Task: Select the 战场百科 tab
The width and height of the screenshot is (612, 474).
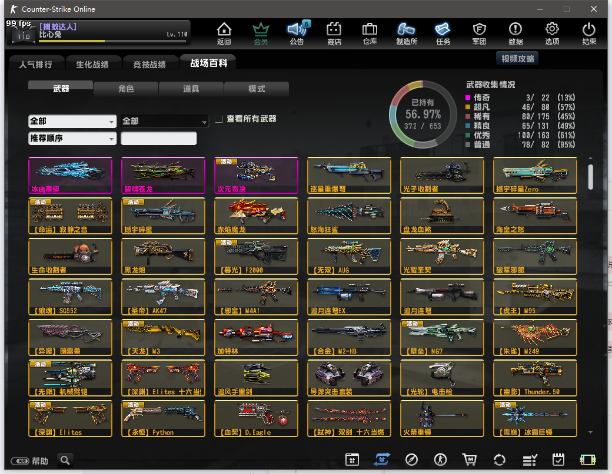Action: (x=208, y=63)
